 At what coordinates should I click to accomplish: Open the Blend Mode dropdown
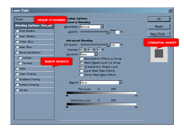pos(102,27)
